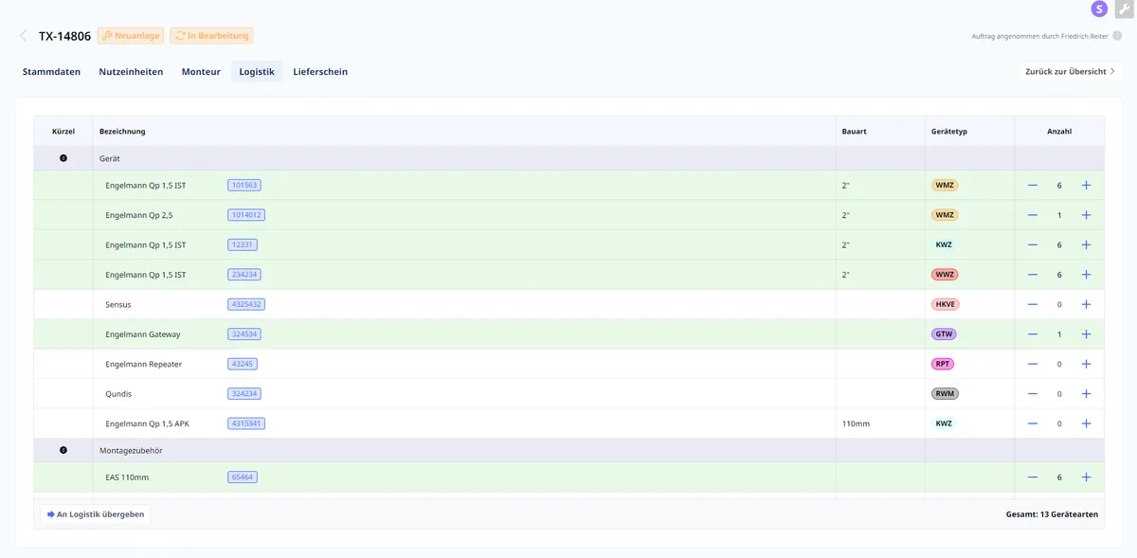Collapse the Montagezubehör group row
Image resolution: width=1137 pixels, height=558 pixels.
63,450
